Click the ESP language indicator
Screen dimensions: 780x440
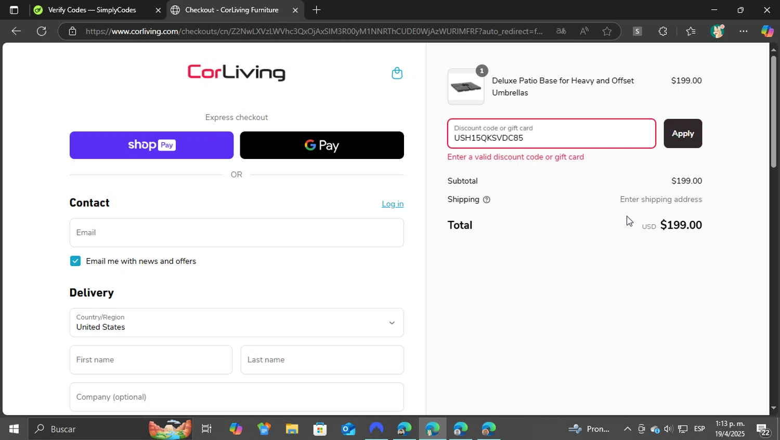(699, 429)
